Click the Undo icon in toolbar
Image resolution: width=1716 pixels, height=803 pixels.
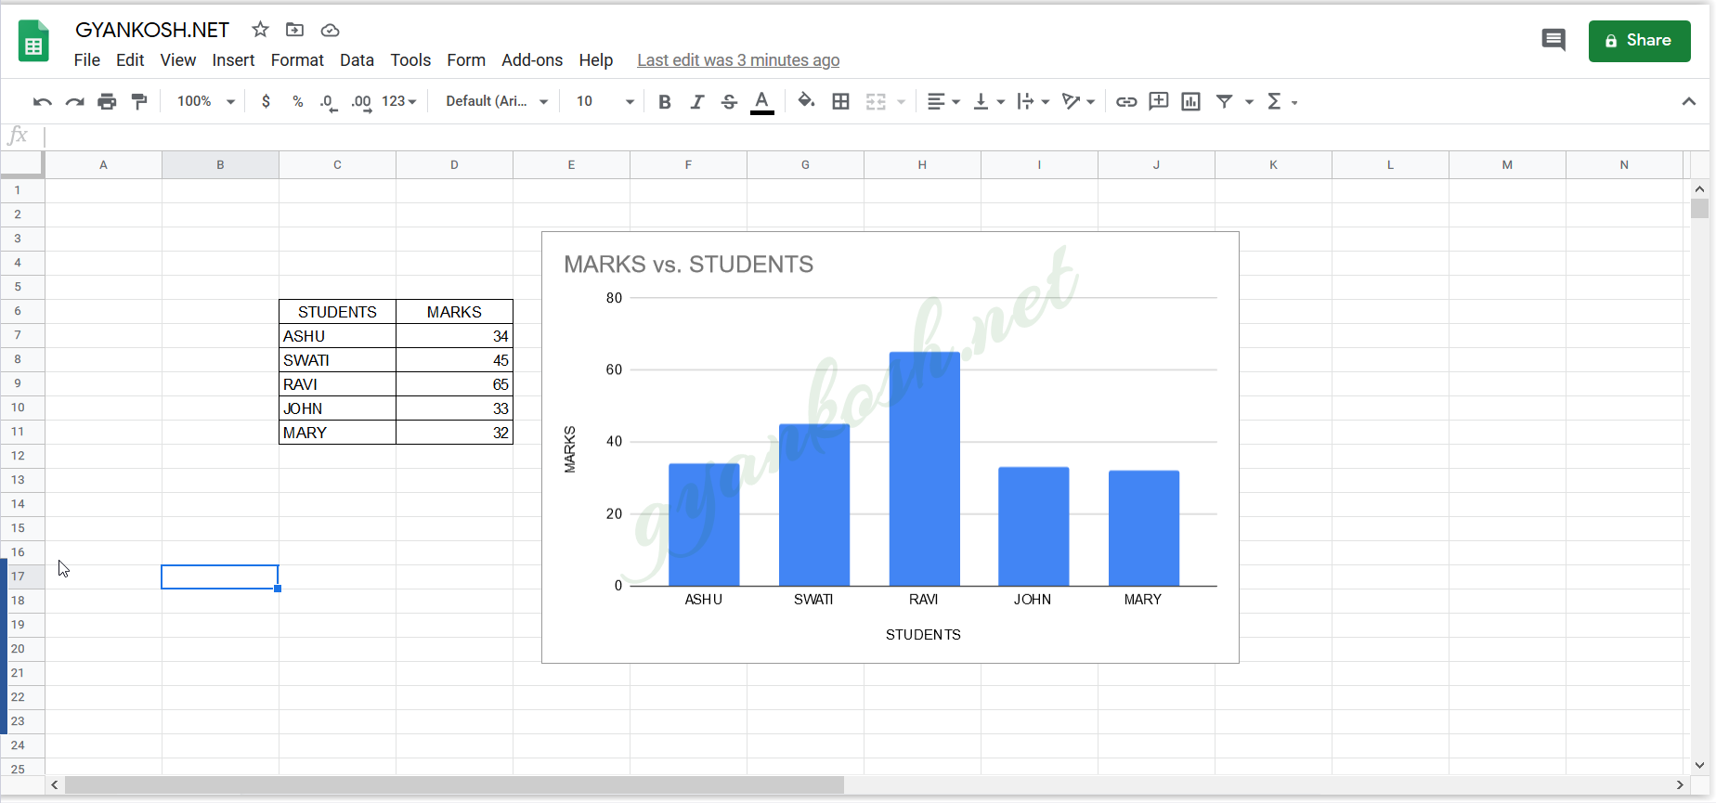[x=42, y=101]
